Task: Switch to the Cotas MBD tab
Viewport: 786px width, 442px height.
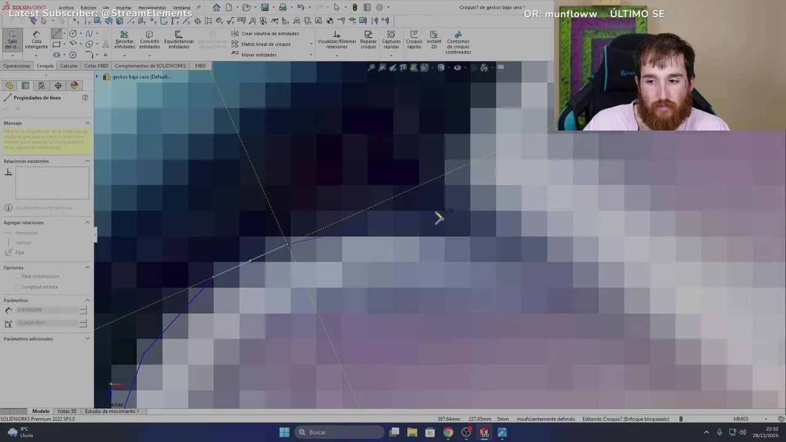Action: [96, 66]
